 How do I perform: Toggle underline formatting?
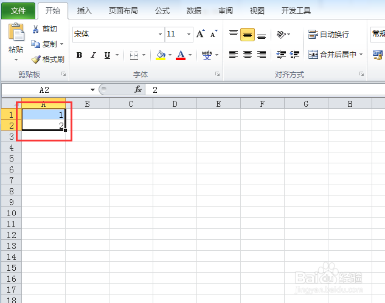107,55
